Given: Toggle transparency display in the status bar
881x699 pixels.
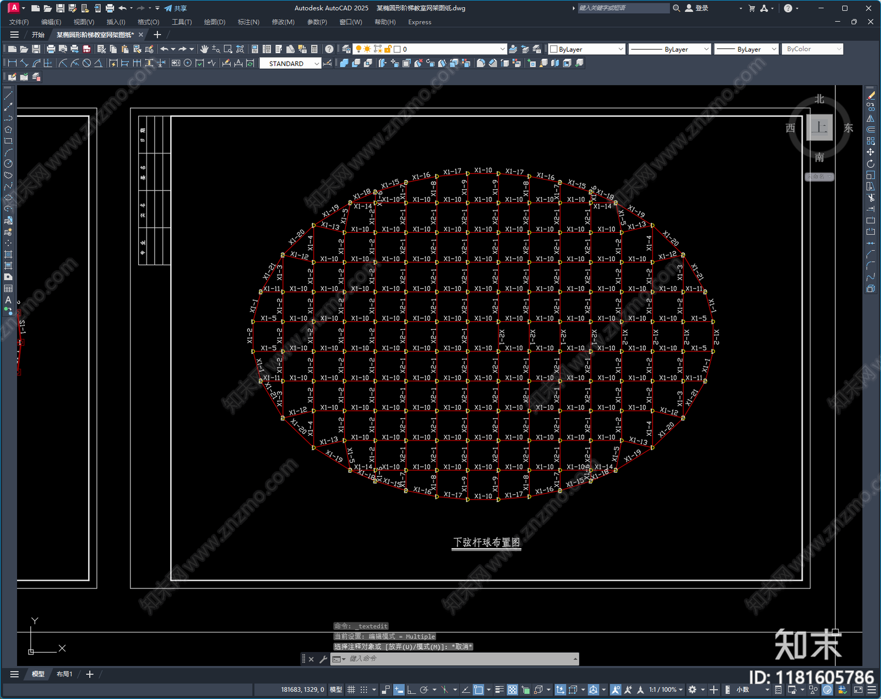Looking at the screenshot, I should pyautogui.click(x=512, y=690).
